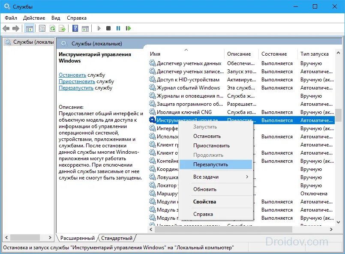
Task: Choose Справка in context menu
Action: coord(216,214)
